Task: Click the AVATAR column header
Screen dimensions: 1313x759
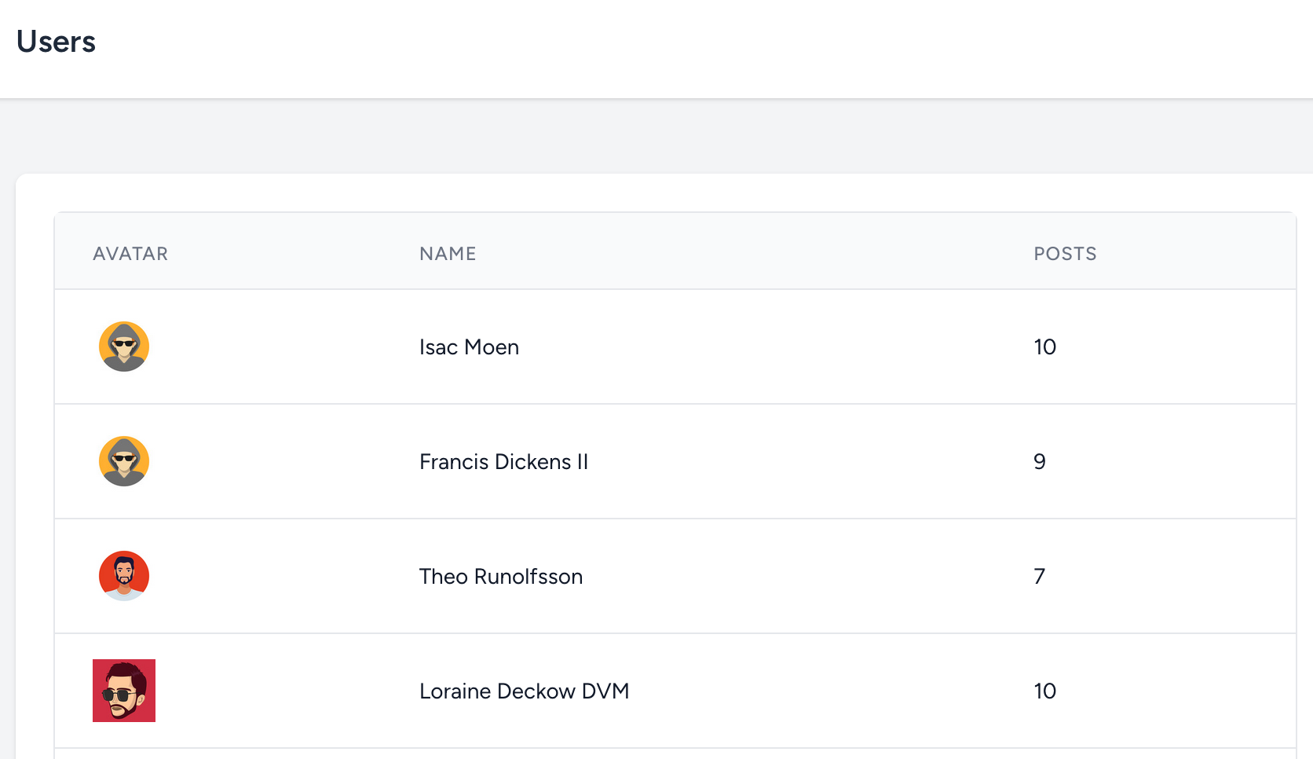Action: tap(130, 254)
